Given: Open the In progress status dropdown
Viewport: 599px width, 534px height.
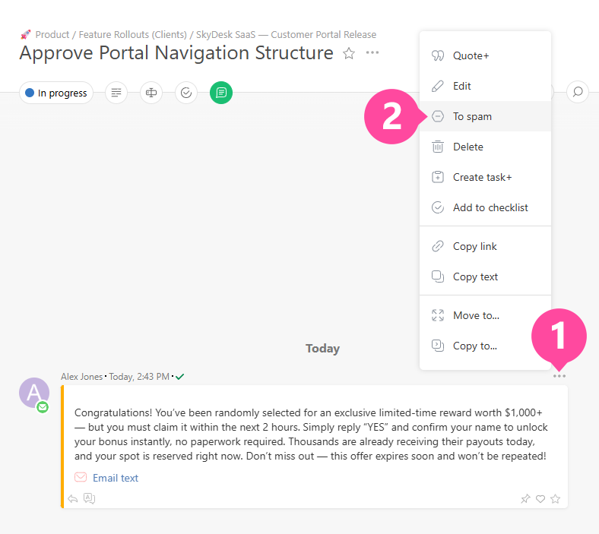Looking at the screenshot, I should 56,93.
